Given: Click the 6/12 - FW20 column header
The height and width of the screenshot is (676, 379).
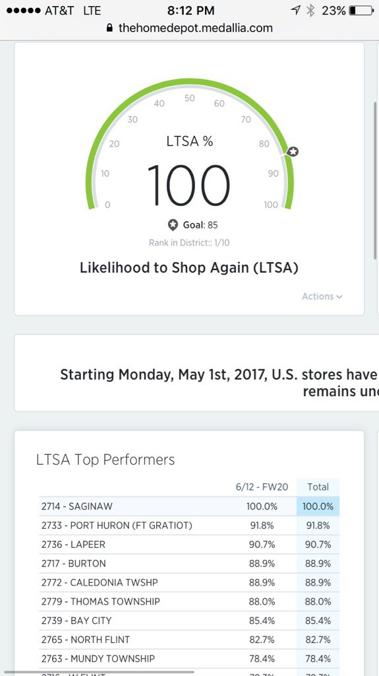Looking at the screenshot, I should [262, 487].
